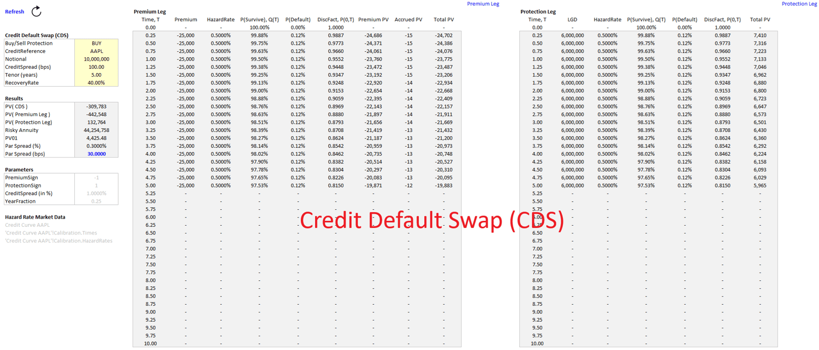The image size is (819, 350).
Task: Click the Calibration.HazardRates reference text
Action: pos(58,241)
